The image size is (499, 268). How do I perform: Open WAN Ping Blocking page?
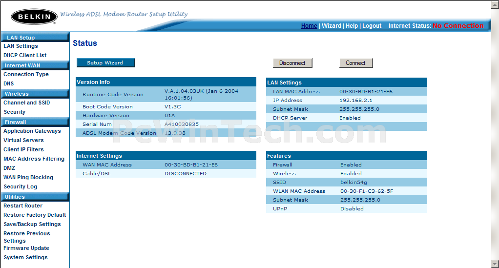coord(28,177)
